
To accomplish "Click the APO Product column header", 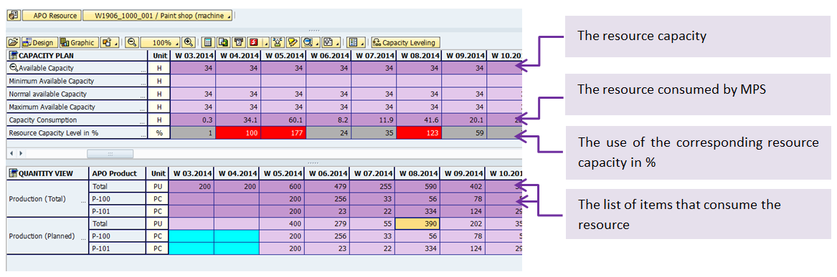I will [118, 174].
